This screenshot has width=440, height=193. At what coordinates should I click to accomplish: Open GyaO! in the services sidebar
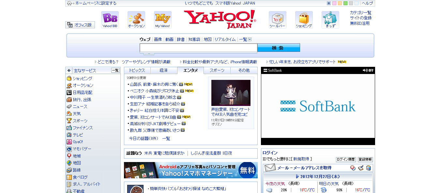[78, 142]
